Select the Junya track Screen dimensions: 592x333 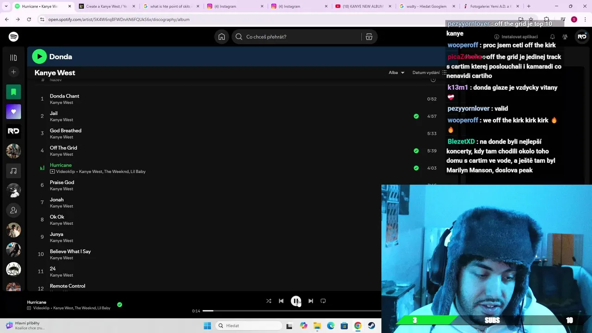pyautogui.click(x=56, y=234)
